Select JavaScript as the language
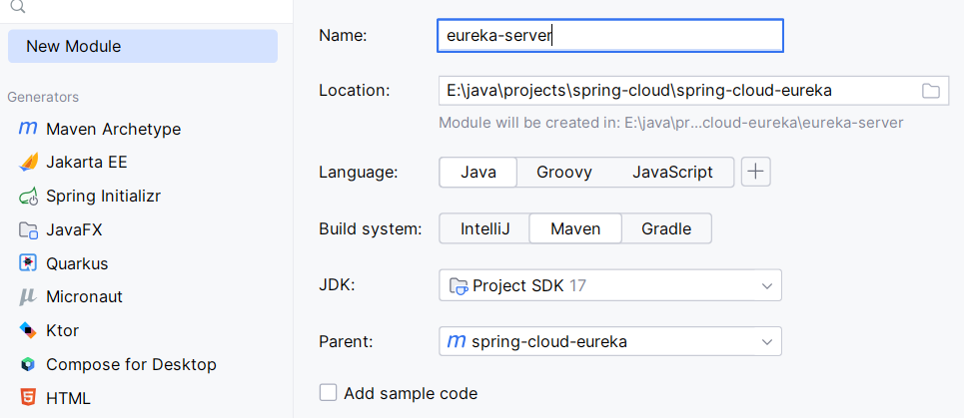Screen dimensions: 964x418 point(672,172)
